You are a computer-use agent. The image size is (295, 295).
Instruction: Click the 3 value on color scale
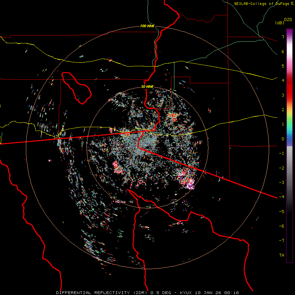(283, 95)
